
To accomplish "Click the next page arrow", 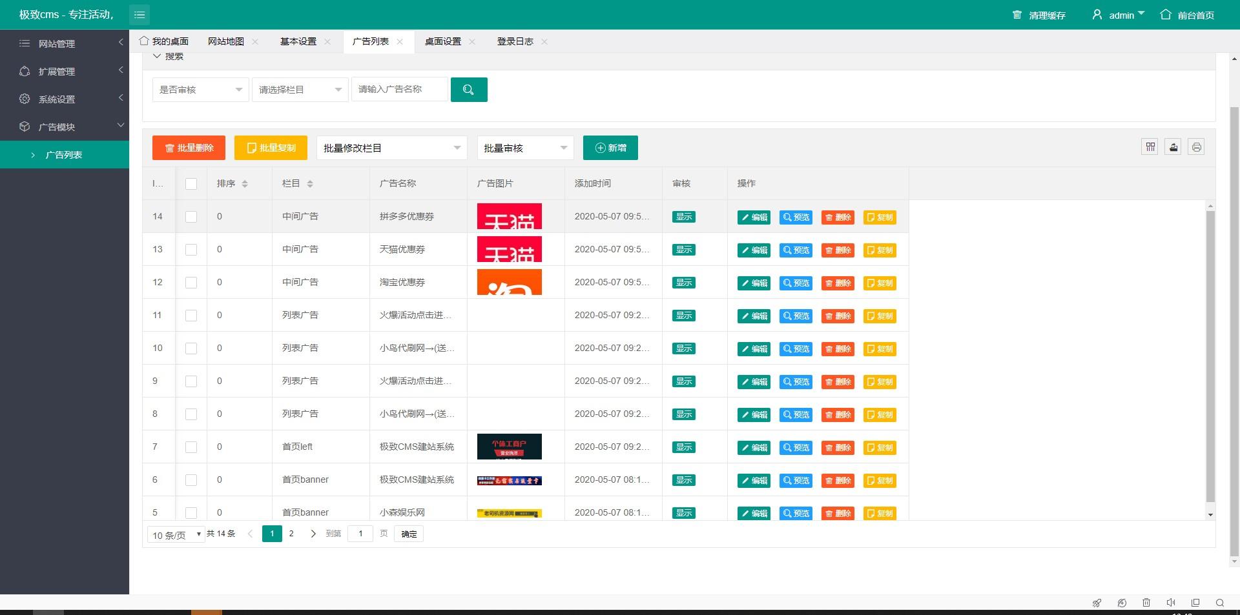I will [x=313, y=534].
